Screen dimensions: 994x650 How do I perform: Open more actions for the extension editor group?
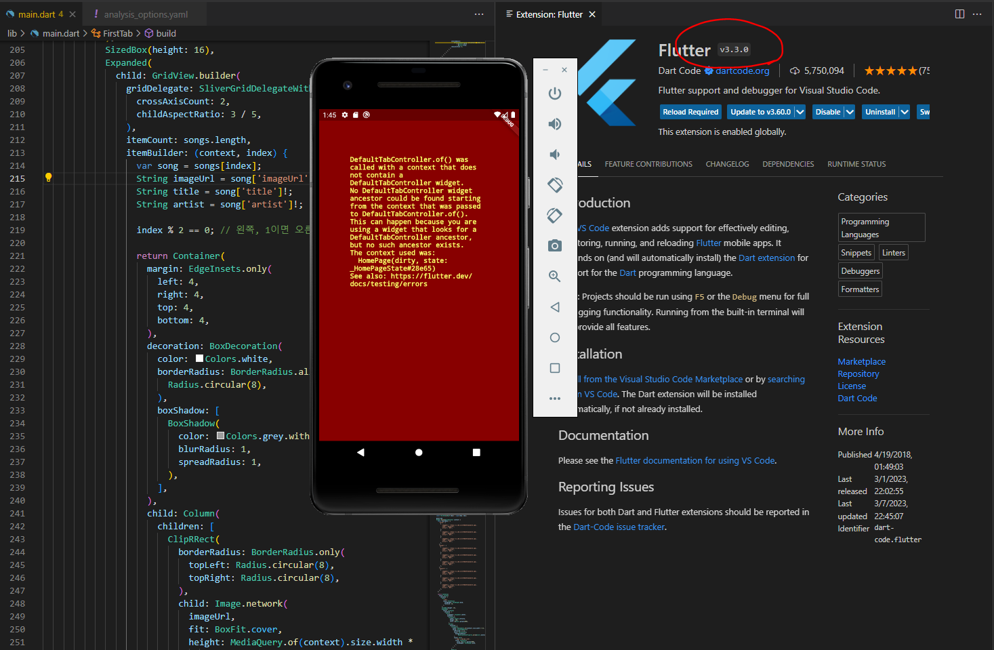(977, 14)
